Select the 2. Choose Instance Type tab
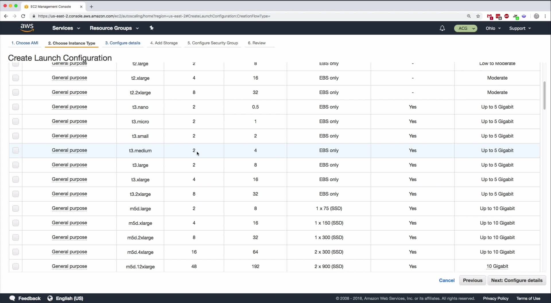Screen dimensions: 551x303 (71, 43)
